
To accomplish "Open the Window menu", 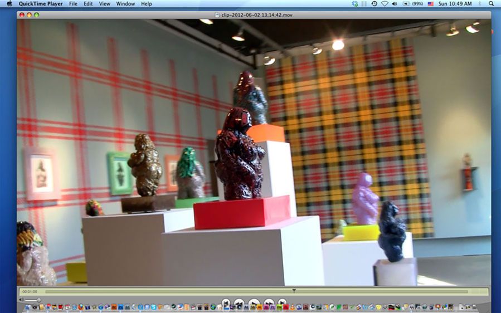I will (x=125, y=4).
